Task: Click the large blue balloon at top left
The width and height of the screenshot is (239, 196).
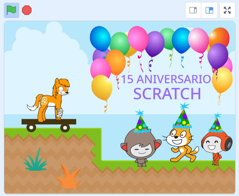Action: (x=100, y=38)
